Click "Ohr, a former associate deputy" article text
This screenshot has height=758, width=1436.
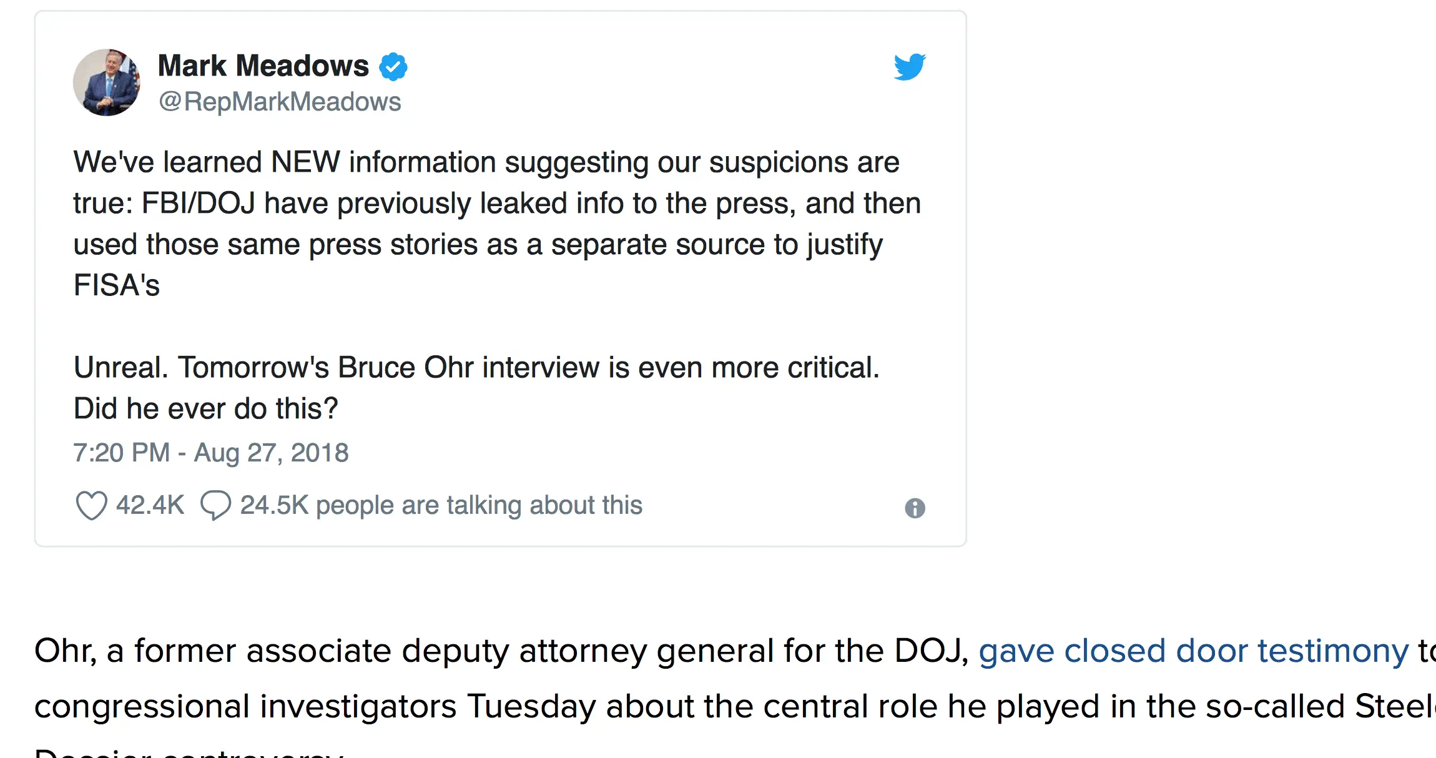point(272,651)
